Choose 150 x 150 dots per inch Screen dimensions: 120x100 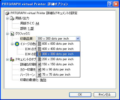click(58, 64)
